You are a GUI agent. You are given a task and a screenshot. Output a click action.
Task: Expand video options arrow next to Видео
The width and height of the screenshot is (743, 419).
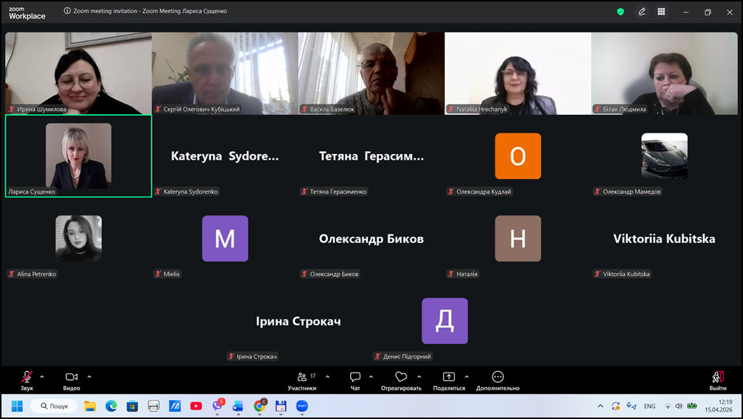[x=89, y=377]
